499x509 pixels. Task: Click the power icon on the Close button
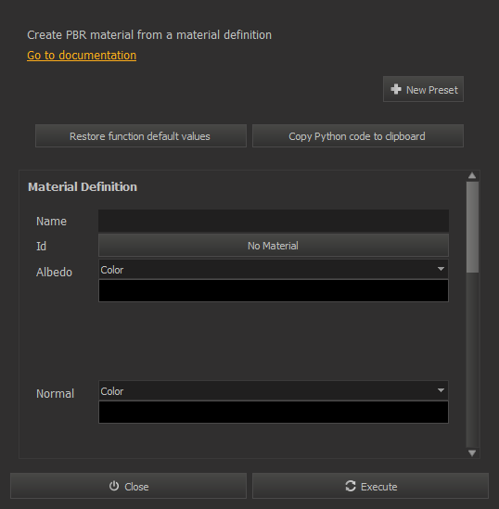114,486
